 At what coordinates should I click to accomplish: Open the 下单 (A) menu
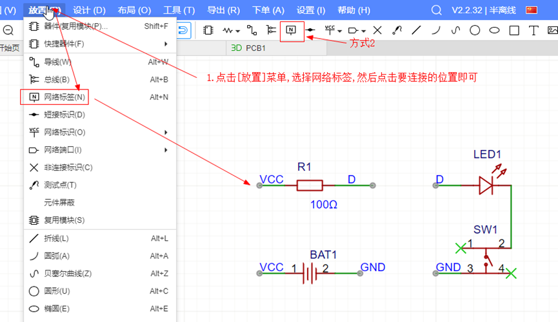268,10
